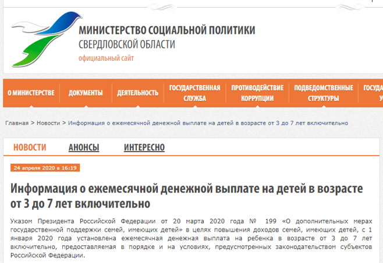
Task: Click the 'Министерство социальной политики' site title
Action: (x=167, y=30)
